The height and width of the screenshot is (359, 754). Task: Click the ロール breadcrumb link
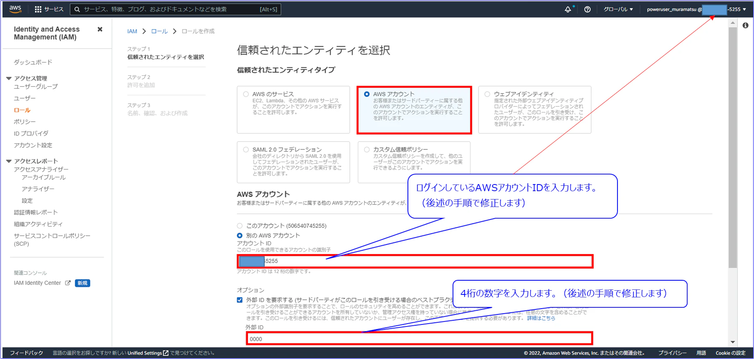click(159, 31)
